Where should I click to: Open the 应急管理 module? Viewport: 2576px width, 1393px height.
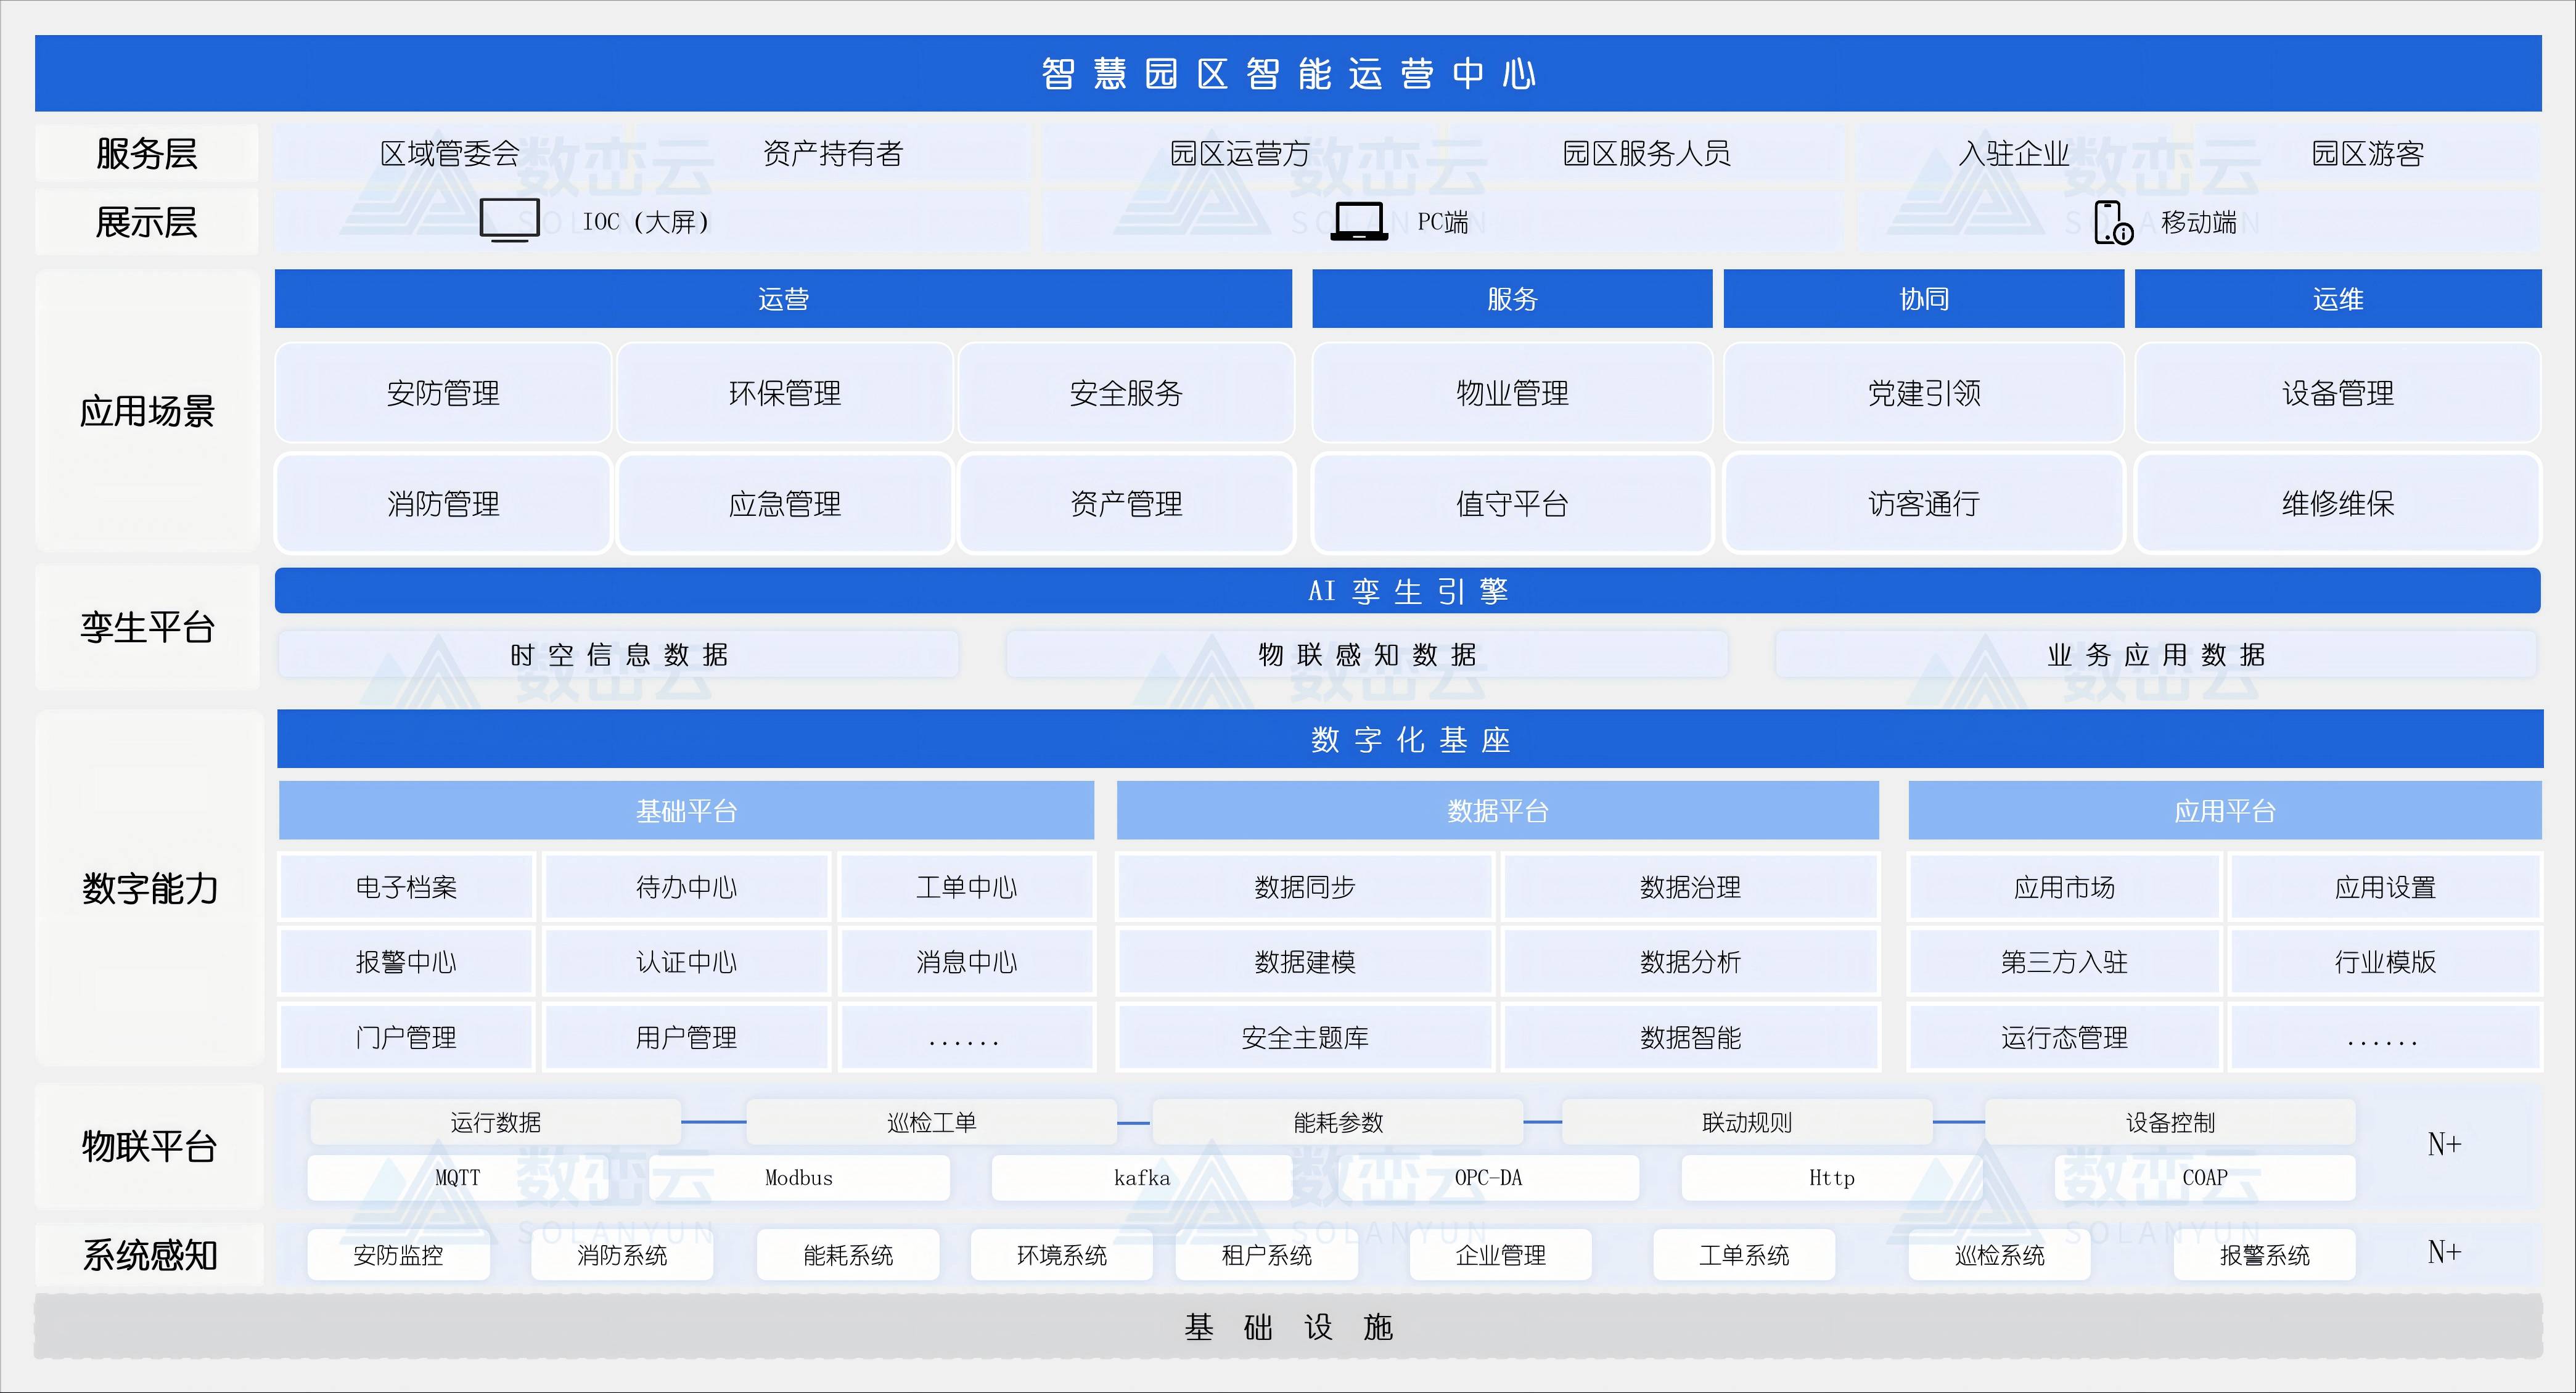[784, 504]
